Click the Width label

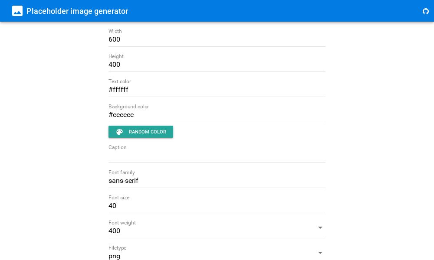pyautogui.click(x=115, y=31)
